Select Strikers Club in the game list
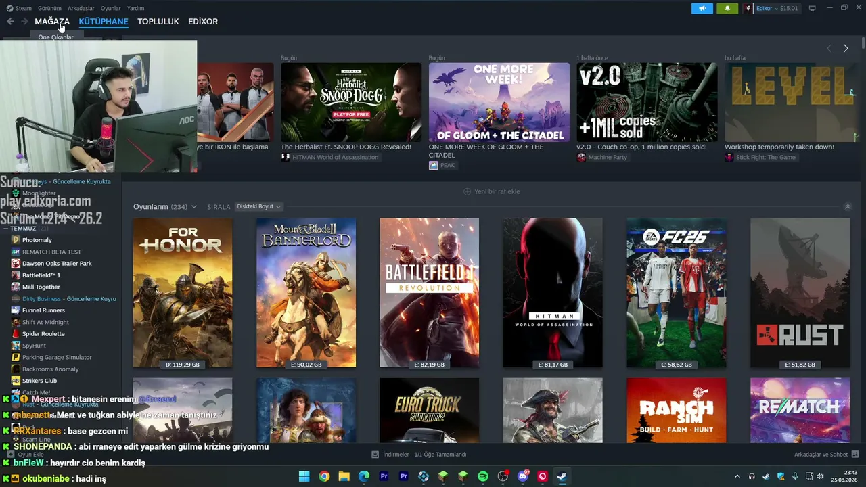 click(x=39, y=381)
